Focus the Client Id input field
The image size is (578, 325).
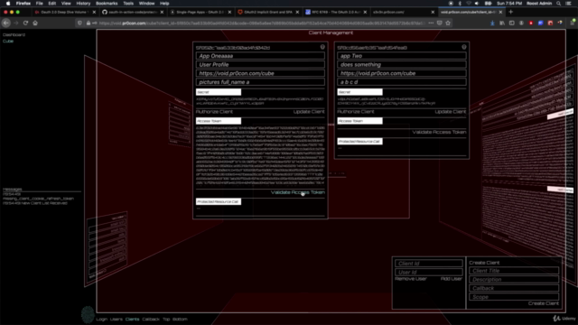coord(429,264)
